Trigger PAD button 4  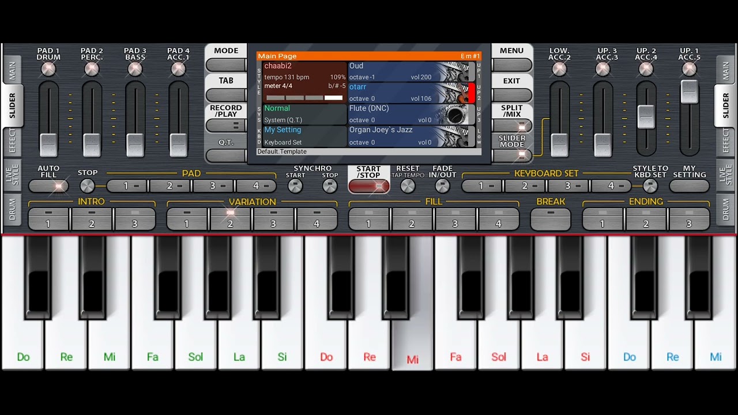click(257, 186)
